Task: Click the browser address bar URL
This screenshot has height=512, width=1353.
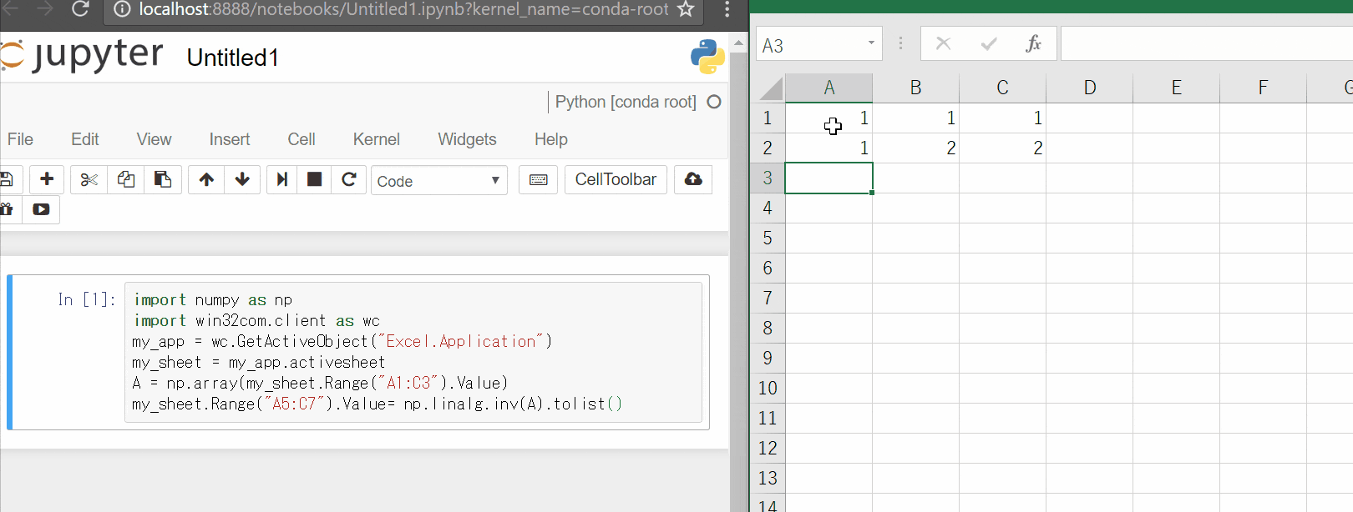Action: pyautogui.click(x=403, y=9)
